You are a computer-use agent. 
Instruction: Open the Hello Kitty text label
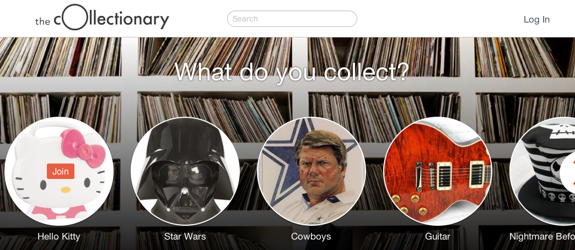[58, 236]
